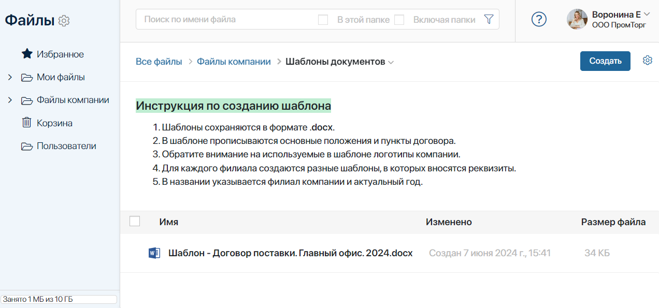
Task: Click the Создать button
Action: click(x=605, y=61)
